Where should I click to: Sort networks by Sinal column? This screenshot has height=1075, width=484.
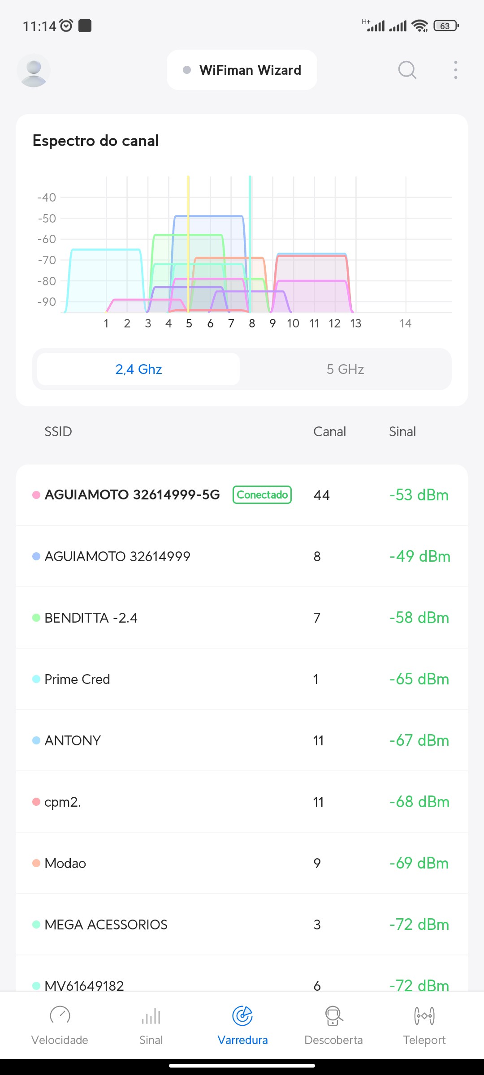click(x=402, y=432)
